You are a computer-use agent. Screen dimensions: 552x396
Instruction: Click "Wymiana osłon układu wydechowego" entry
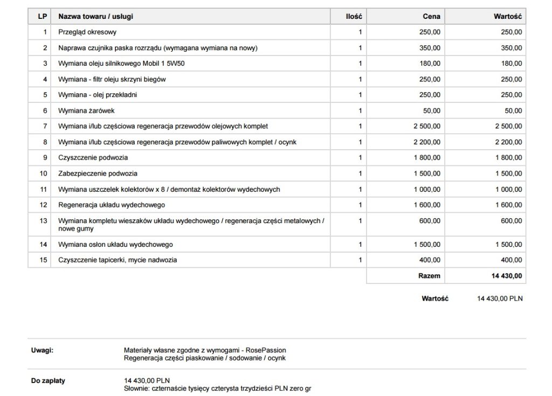tap(115, 245)
